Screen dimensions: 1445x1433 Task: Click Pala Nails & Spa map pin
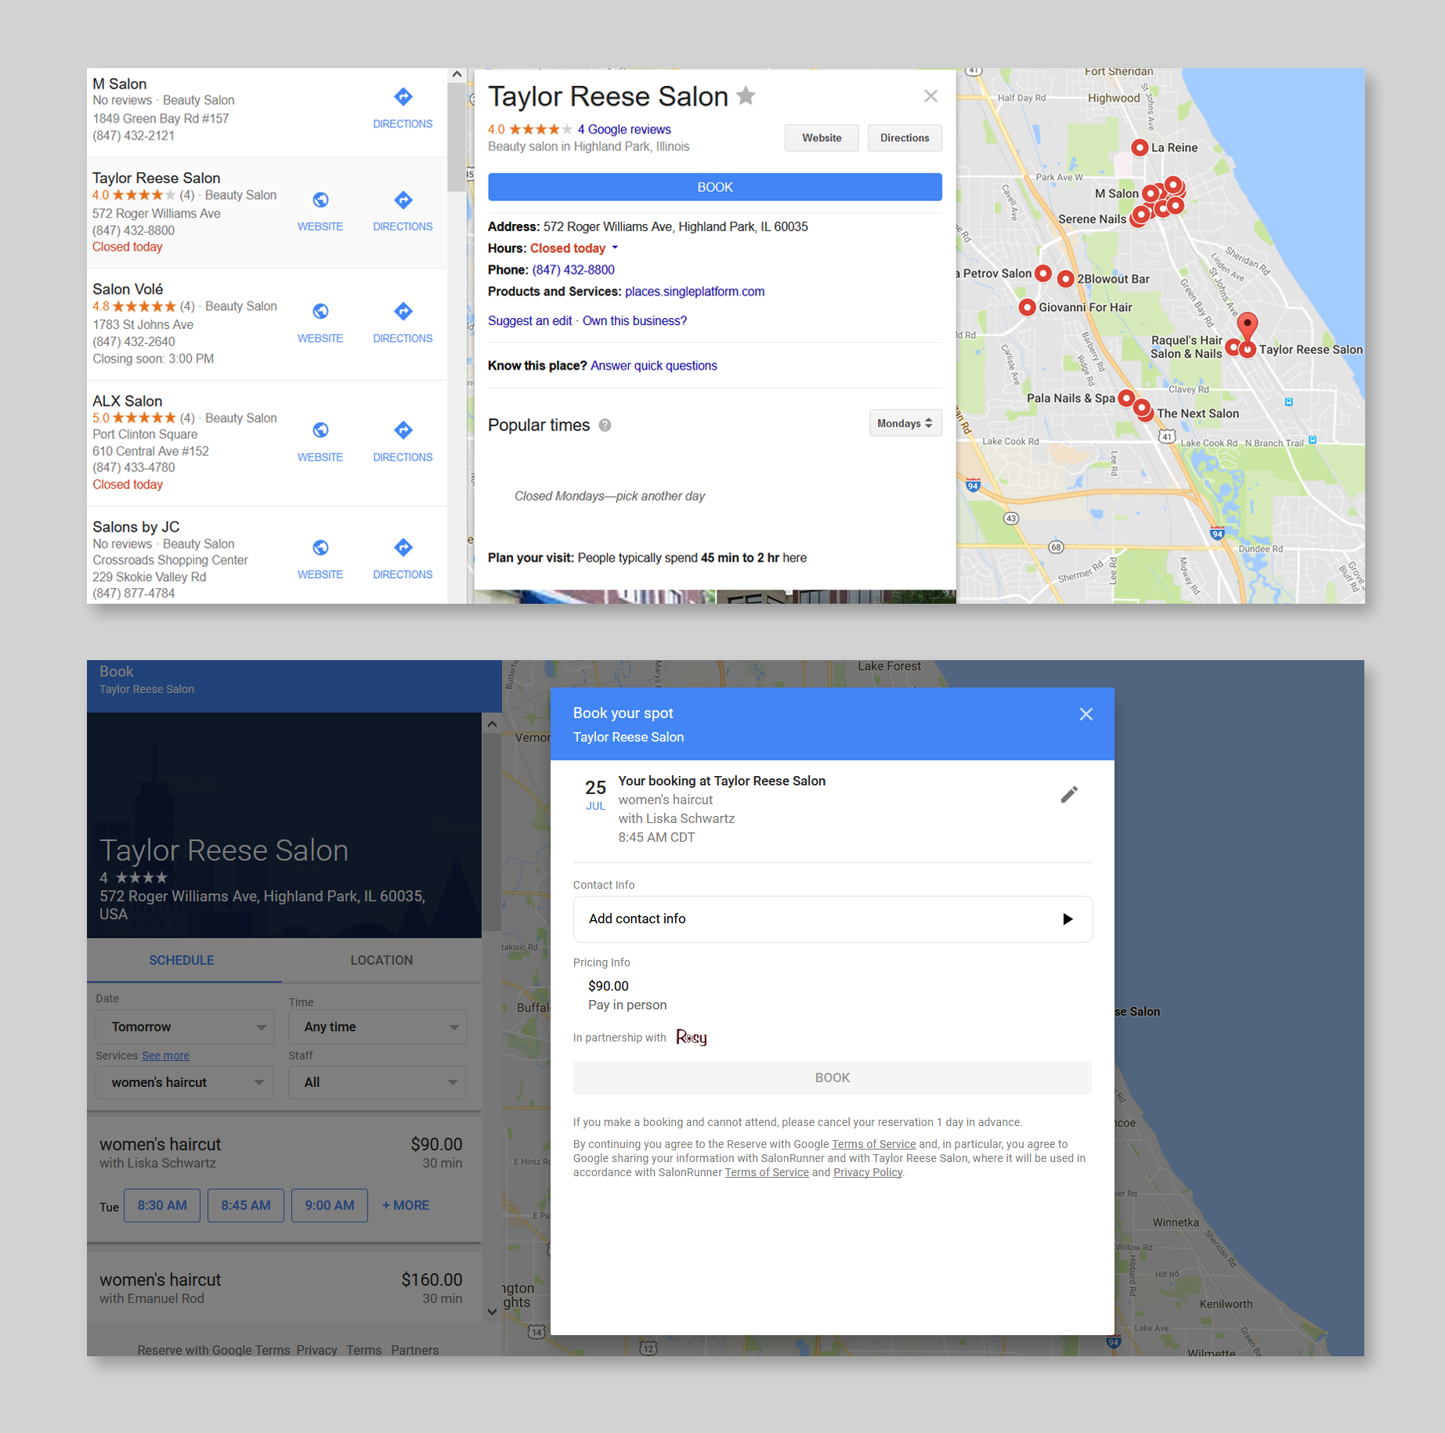[1126, 398]
